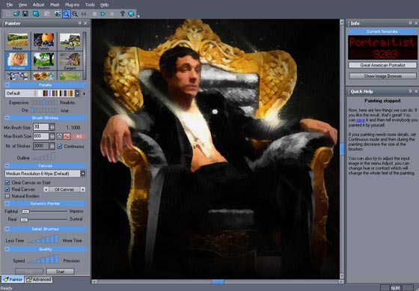
Task: Save the painting with the floppy disk icon
Action: click(x=25, y=13)
